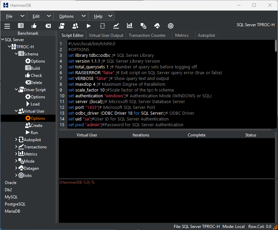This screenshot has height=230, width=278.
Task: Click the script editor vertical scrollbar thumb
Action: 276,46
